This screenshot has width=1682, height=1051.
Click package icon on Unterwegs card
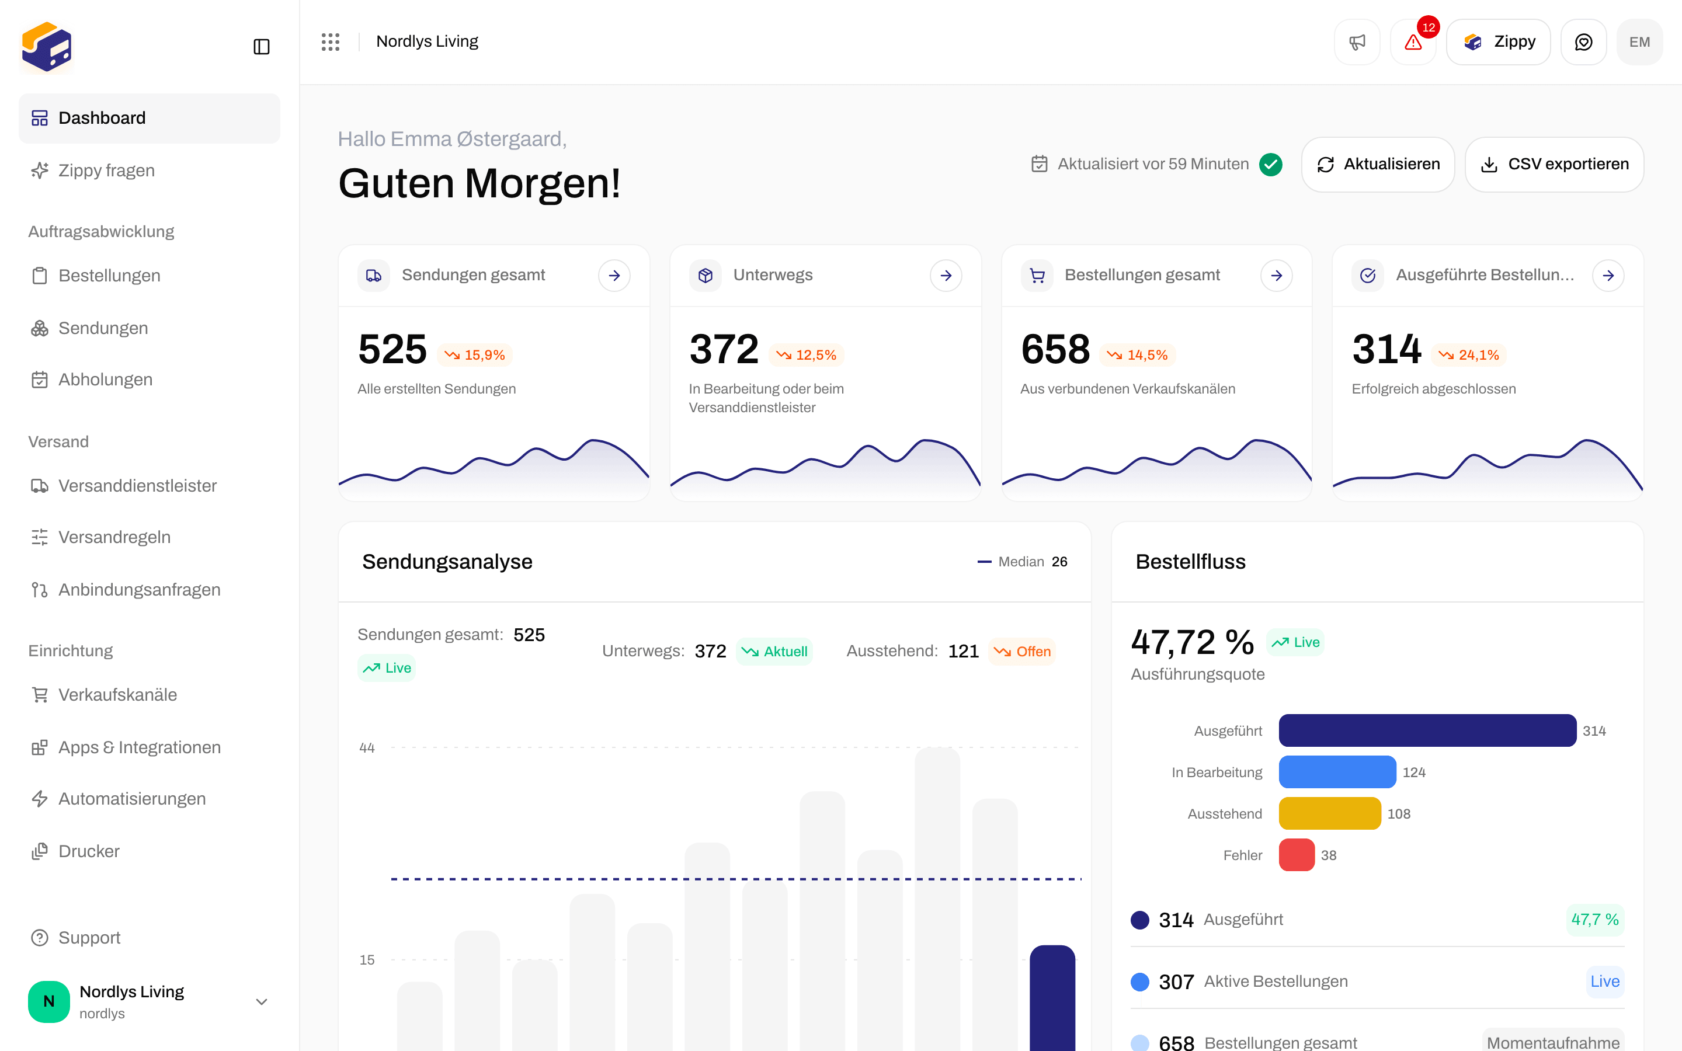[x=706, y=276]
